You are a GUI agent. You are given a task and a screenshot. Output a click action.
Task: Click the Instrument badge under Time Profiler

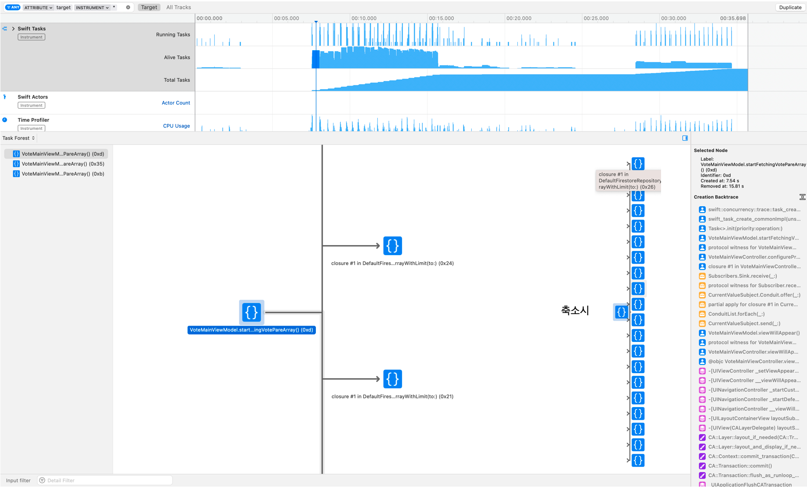(x=31, y=128)
